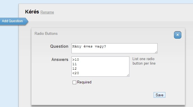The width and height of the screenshot is (193, 107).
Task: Click the Rename link beside Kérés
Action: point(47,12)
